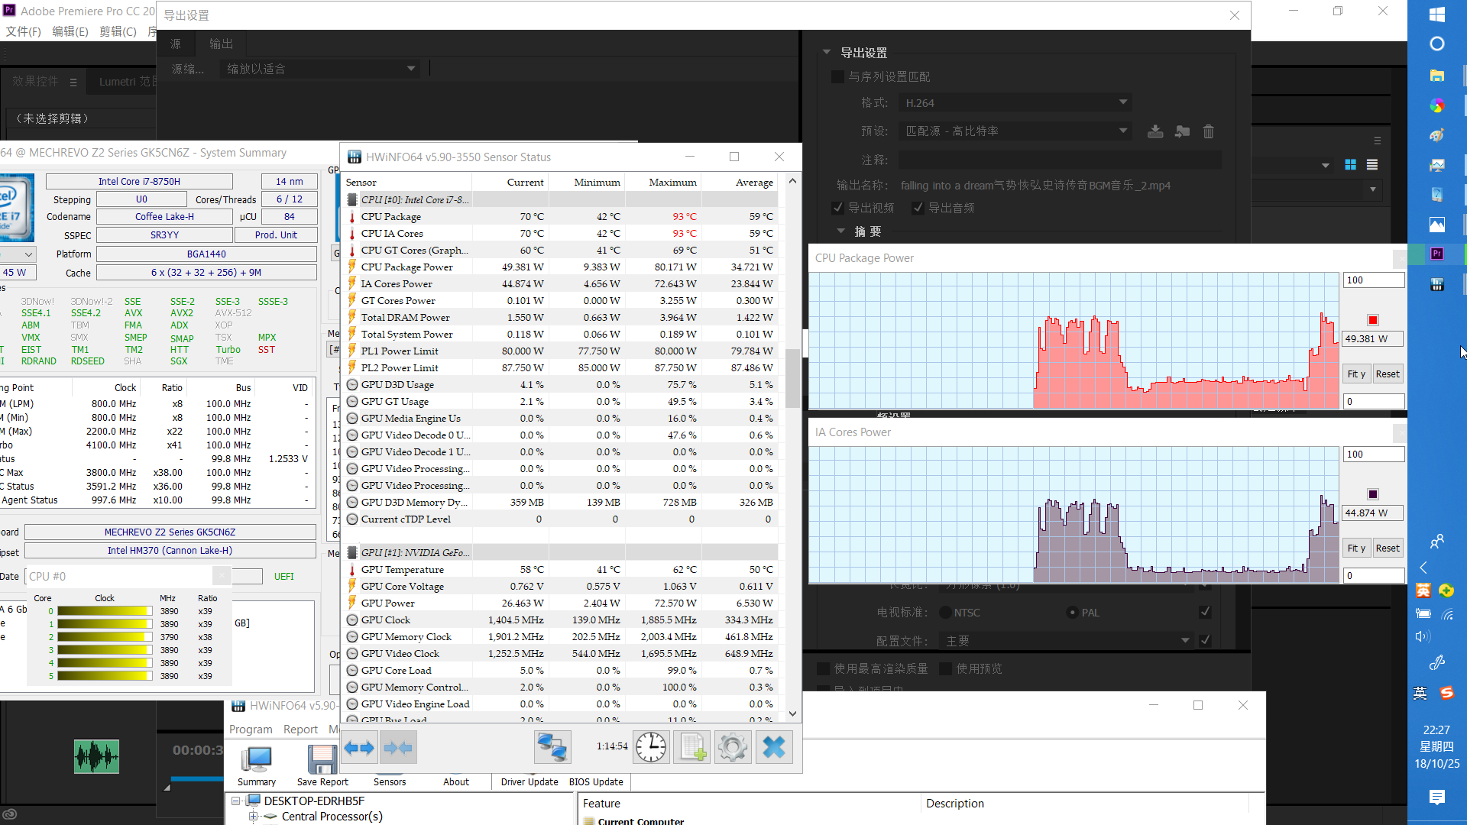
Task: Click Fit y button for IA Cores Power graph
Action: (x=1356, y=548)
